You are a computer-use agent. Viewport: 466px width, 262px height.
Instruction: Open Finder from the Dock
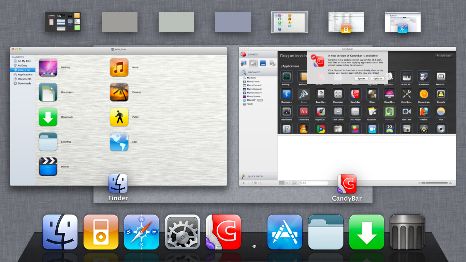60,232
